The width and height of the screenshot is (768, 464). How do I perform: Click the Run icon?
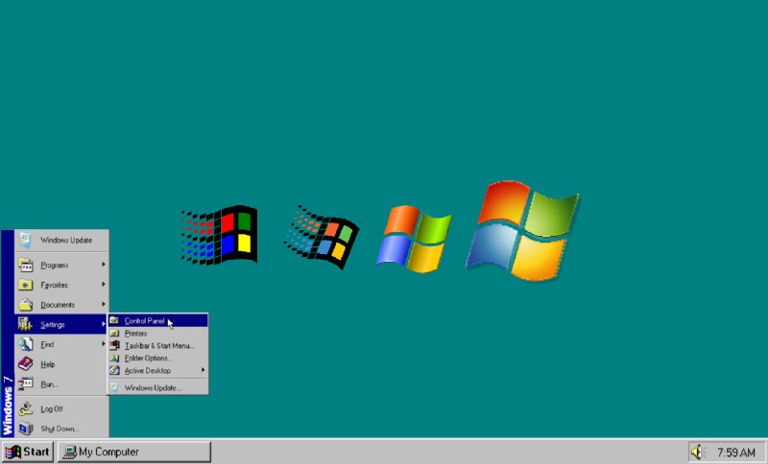[x=26, y=384]
